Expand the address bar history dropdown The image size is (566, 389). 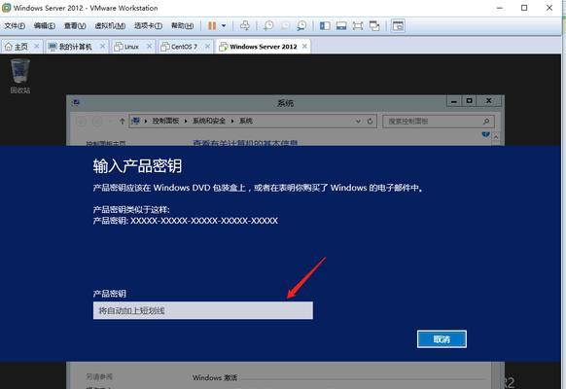pos(358,122)
